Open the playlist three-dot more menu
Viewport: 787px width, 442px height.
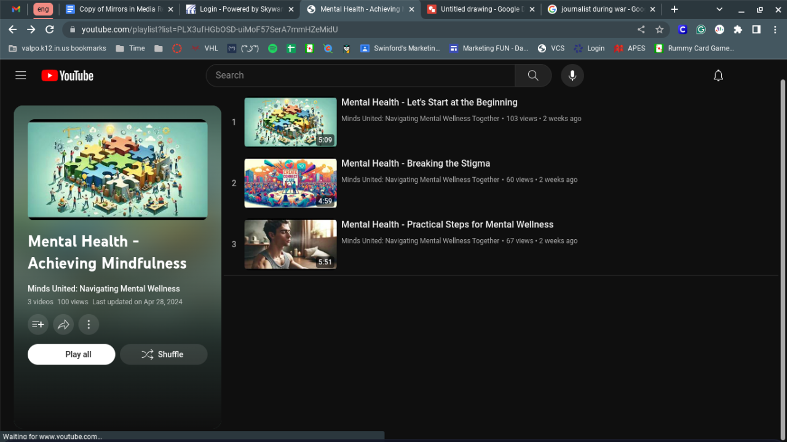pos(89,324)
